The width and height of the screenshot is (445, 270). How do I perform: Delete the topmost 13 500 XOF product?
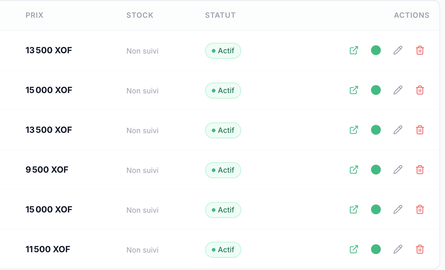pyautogui.click(x=420, y=50)
